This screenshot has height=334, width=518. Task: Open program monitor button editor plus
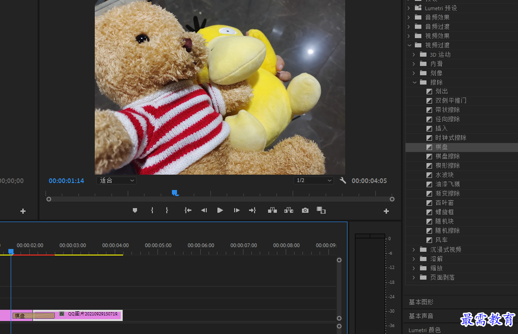click(x=386, y=211)
